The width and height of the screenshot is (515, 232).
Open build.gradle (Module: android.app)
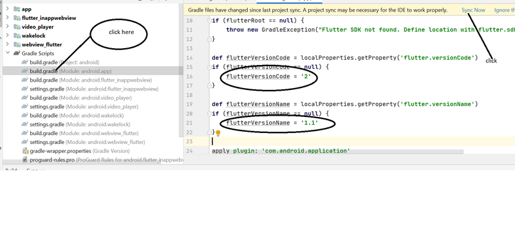[71, 71]
